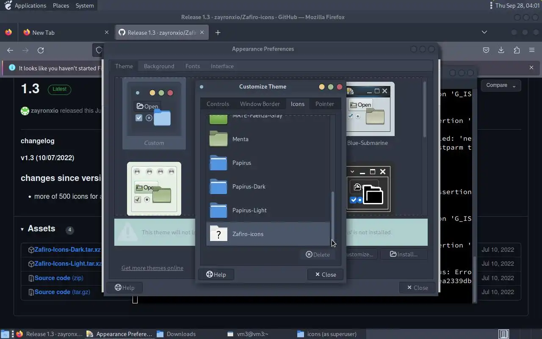Download Zafiro-Icons-Light.tar.xz asset

(x=68, y=264)
